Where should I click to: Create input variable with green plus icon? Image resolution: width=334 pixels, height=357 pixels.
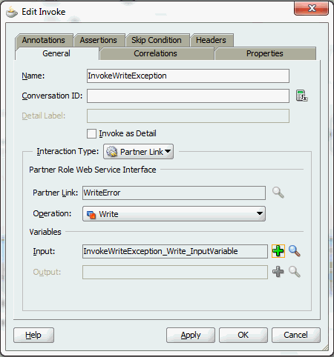278,251
